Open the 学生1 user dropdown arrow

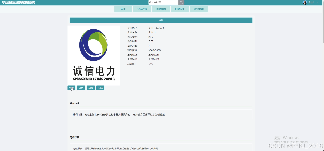point(317,2)
